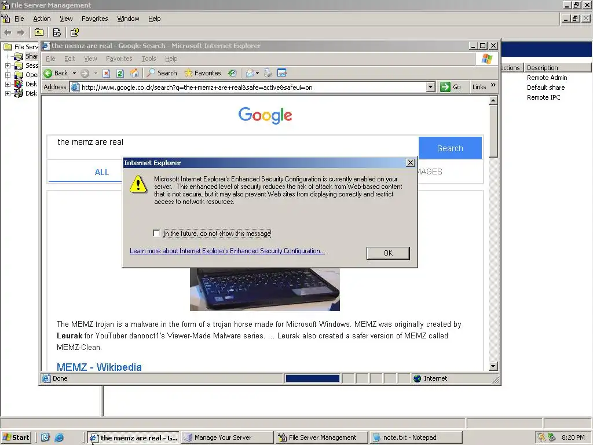Click the page icon beside the address URL
This screenshot has height=445, width=593.
pos(75,87)
